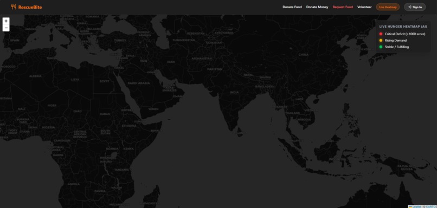This screenshot has width=437, height=208.
Task: Click the CHAD map label
Action: [x=78, y=111]
